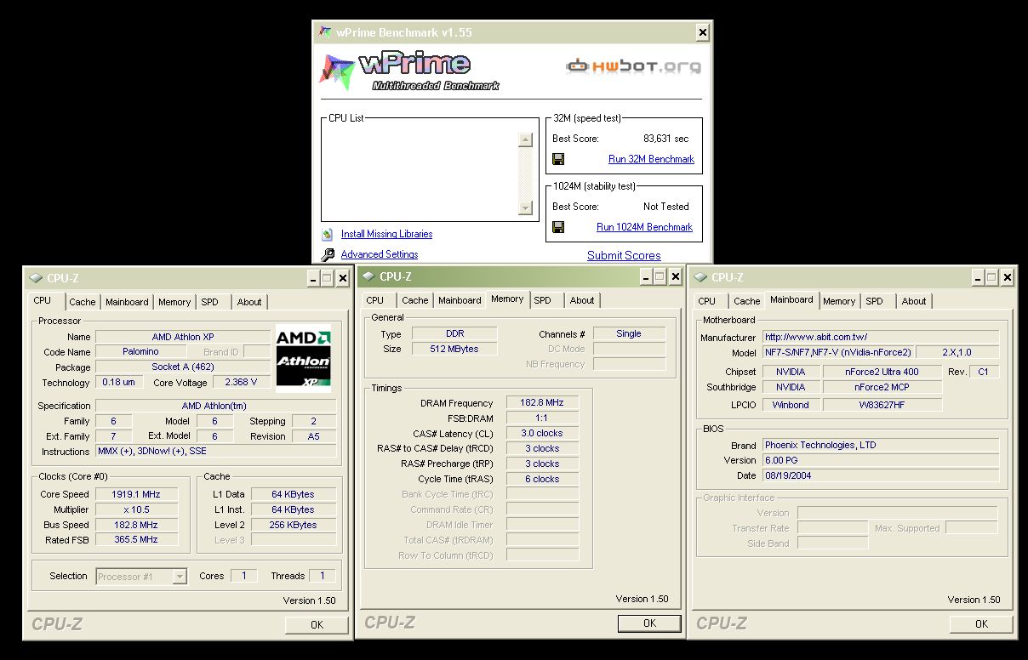The width and height of the screenshot is (1028, 660).
Task: Click the Channels # value Single
Action: click(x=629, y=333)
